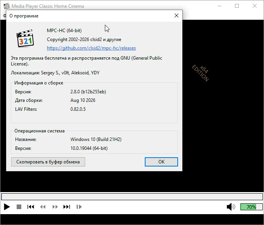This screenshot has height=225, width=264.
Task: Minimize the Media Player Classic window
Action: (x=219, y=6)
